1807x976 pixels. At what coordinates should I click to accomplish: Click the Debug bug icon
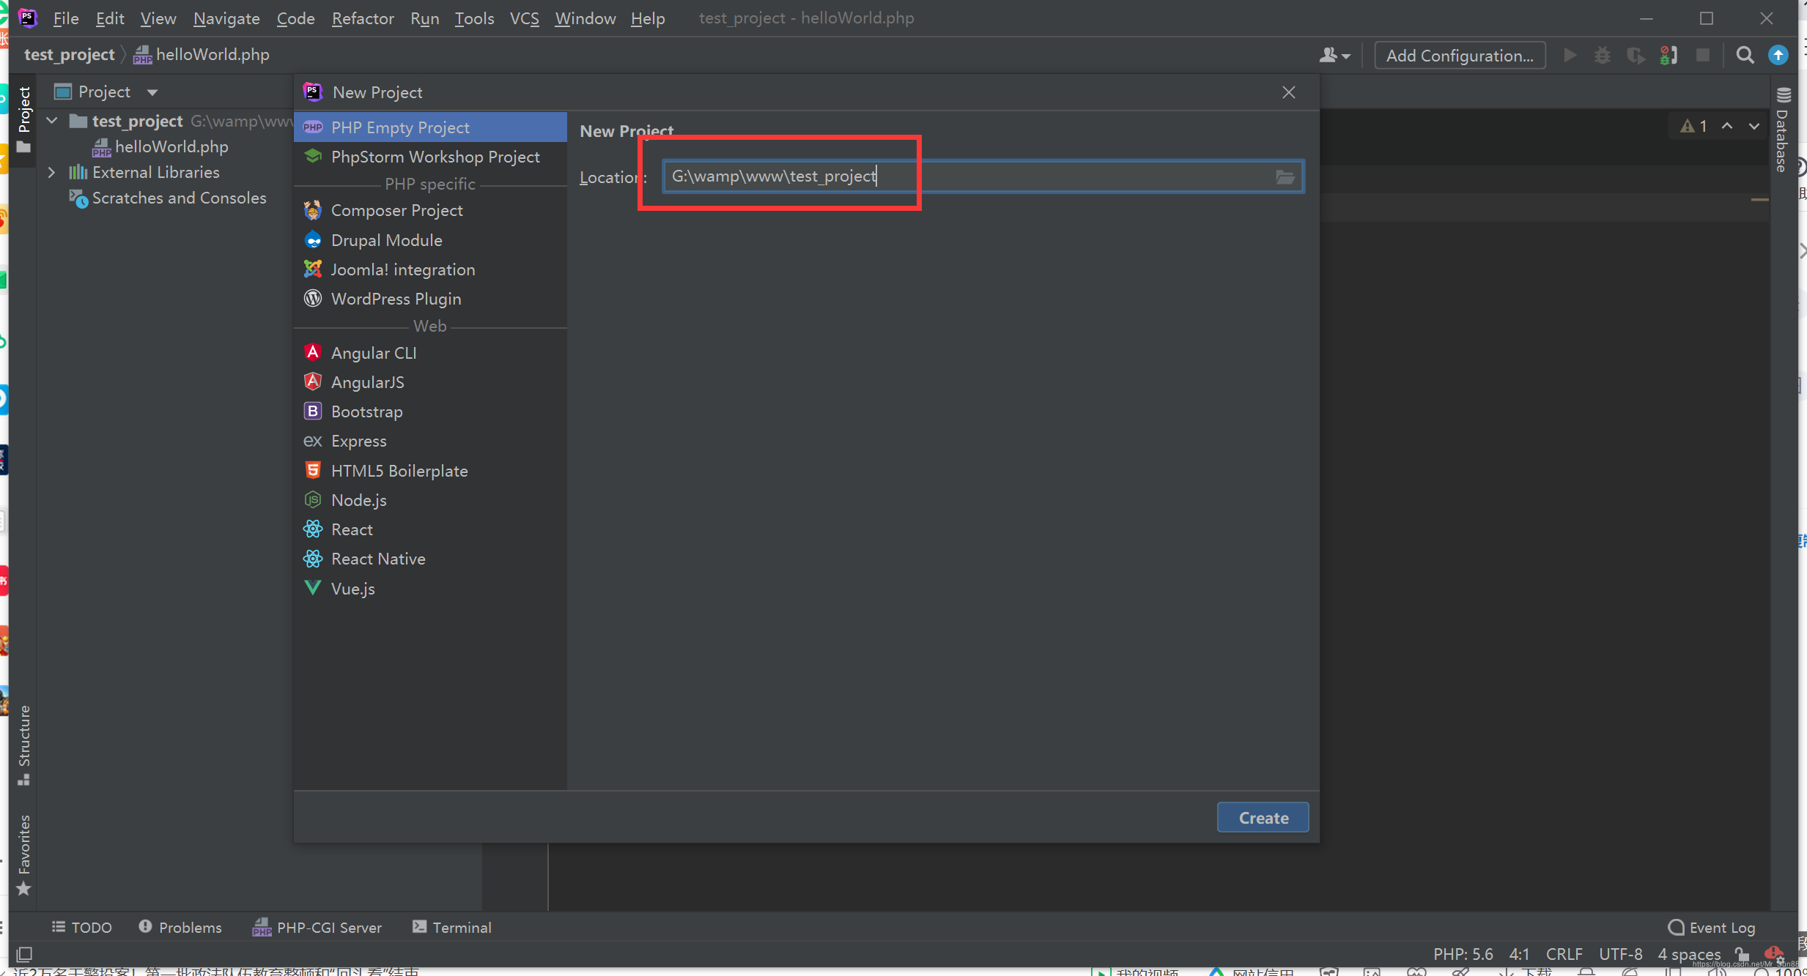coord(1603,56)
